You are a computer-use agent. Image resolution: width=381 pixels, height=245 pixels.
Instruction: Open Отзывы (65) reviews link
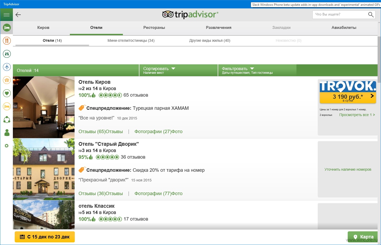pyautogui.click(x=101, y=132)
